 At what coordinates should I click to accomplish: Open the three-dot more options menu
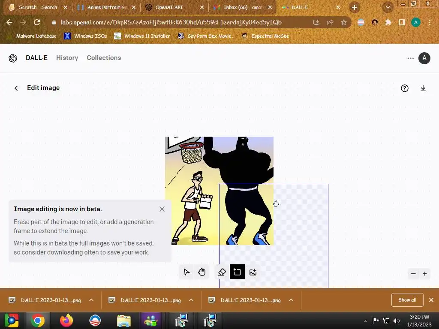(x=410, y=58)
